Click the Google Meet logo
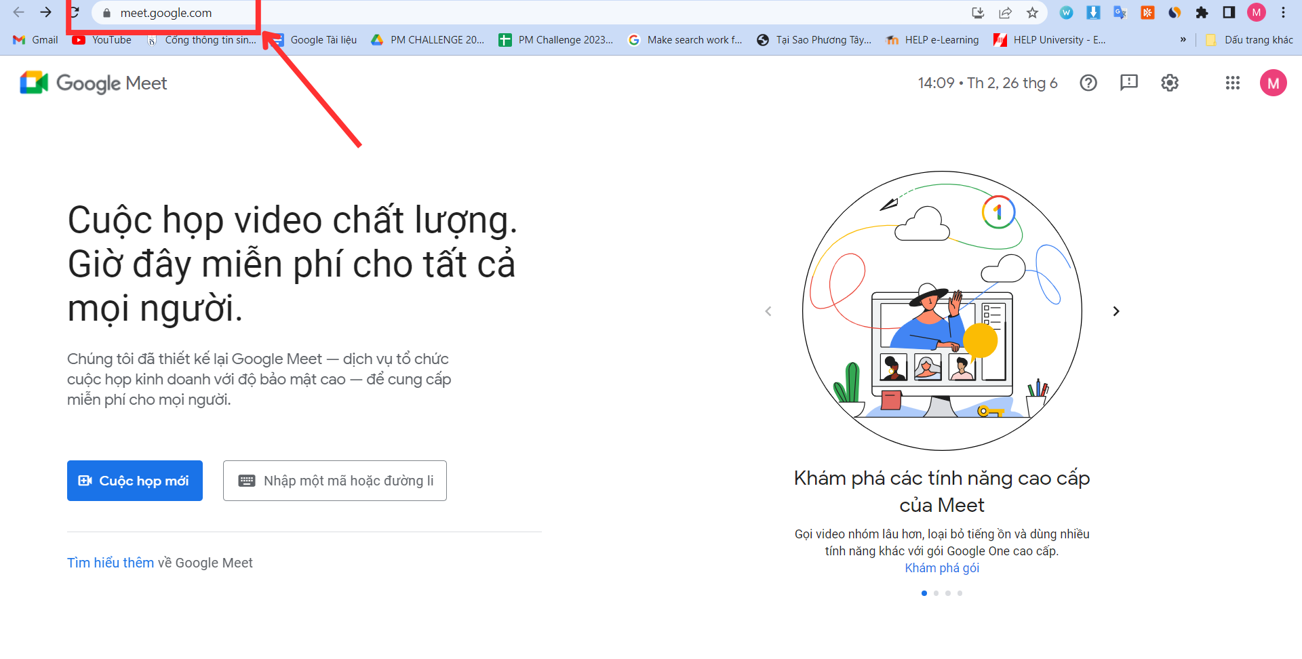Screen dimensions: 1302x659 tap(94, 83)
